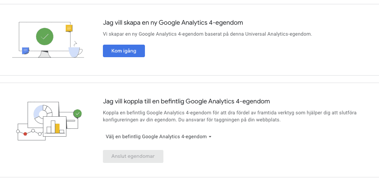Click the blue sticky note on the monitor corner
379x186 pixels.
(x=26, y=50)
